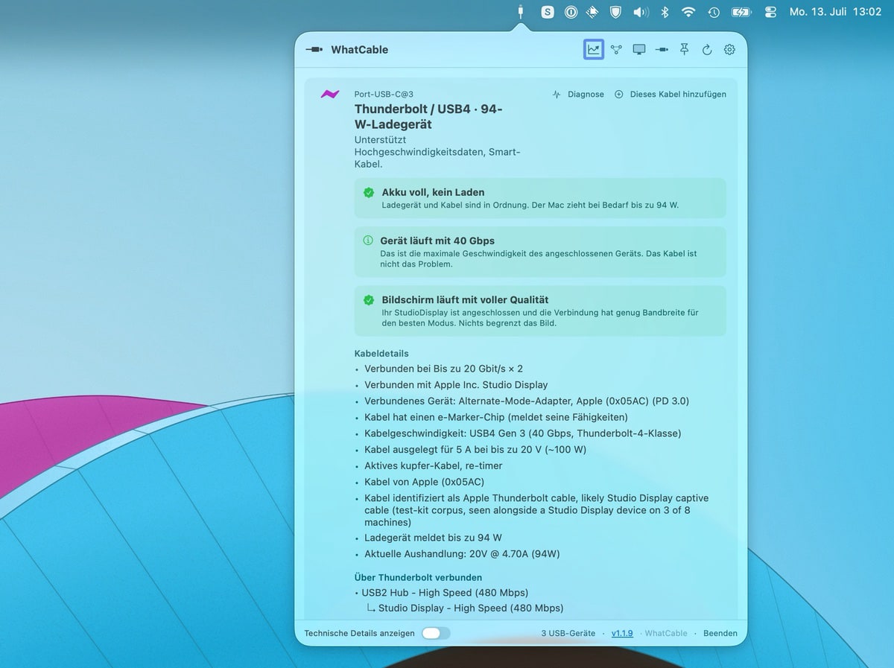This screenshot has height=668, width=894.
Task: Click line Verbunden mit Apple Inc. Studio Display
Action: (456, 385)
